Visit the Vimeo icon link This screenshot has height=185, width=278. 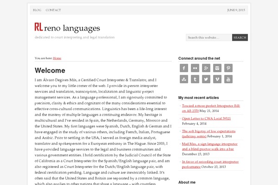coord(217,79)
